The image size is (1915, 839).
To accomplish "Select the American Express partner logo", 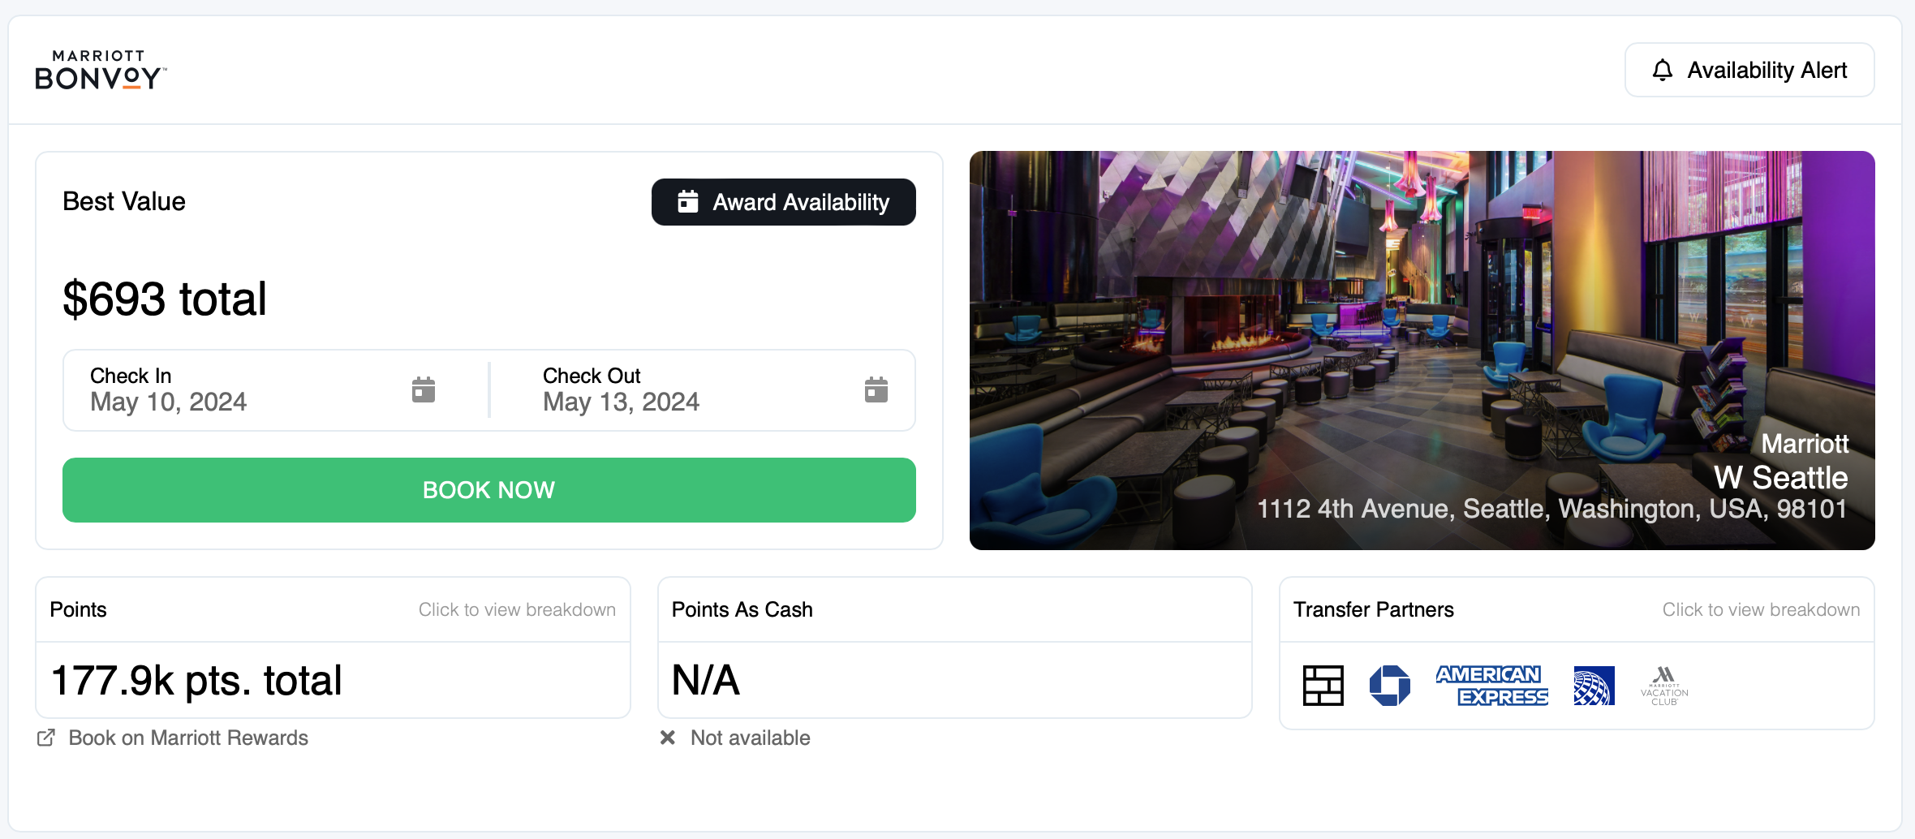I will coord(1491,686).
